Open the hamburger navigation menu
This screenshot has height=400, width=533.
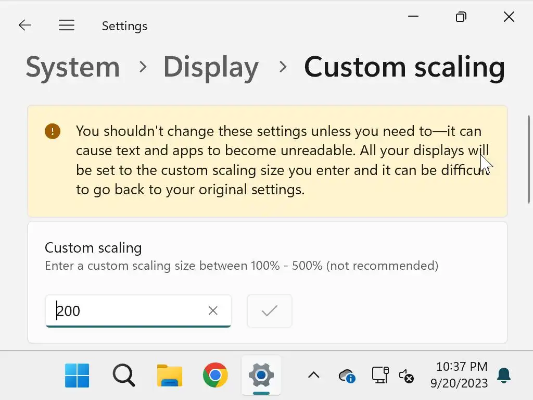[x=67, y=26]
